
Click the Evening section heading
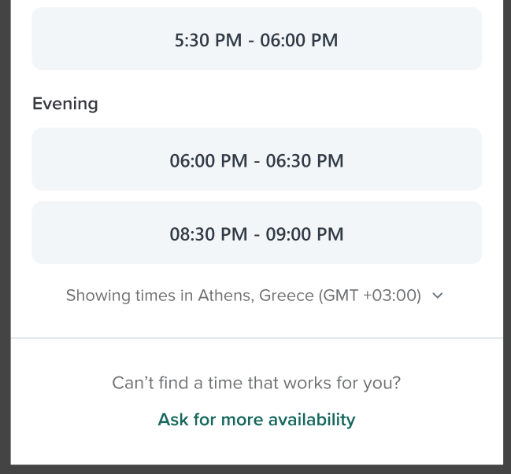coord(65,104)
